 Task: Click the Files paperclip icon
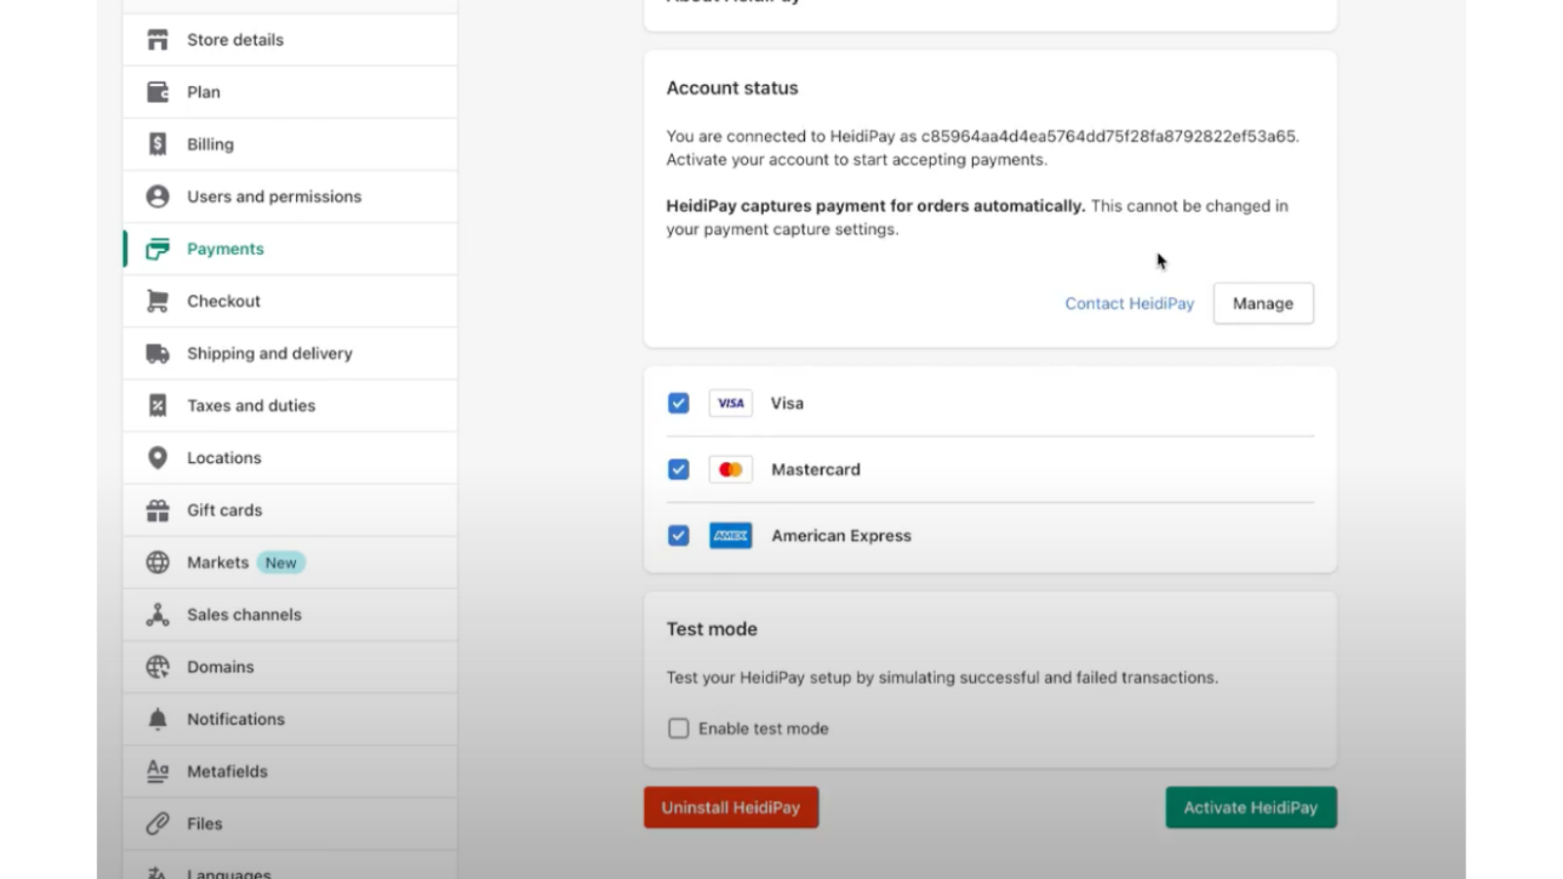point(157,823)
